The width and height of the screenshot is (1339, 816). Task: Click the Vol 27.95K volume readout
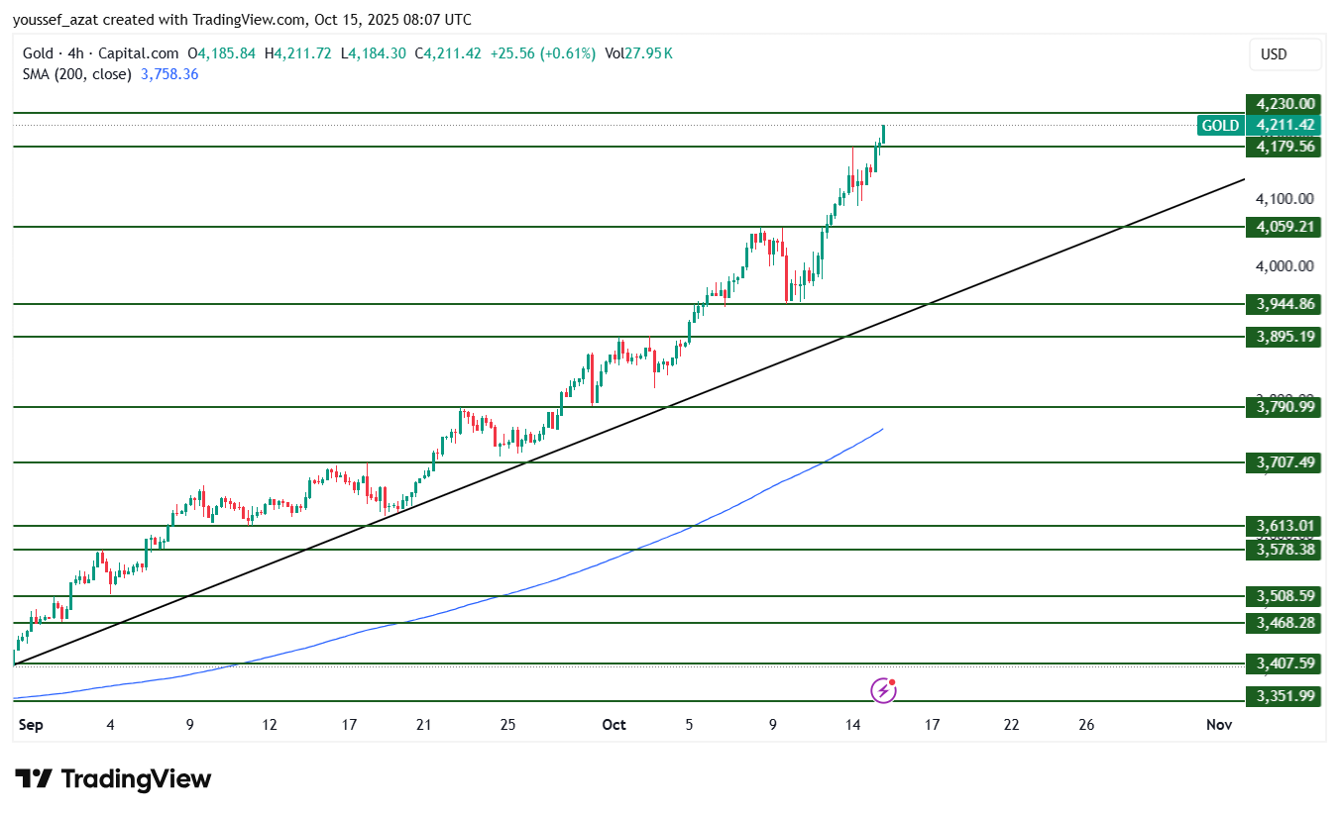click(x=639, y=53)
